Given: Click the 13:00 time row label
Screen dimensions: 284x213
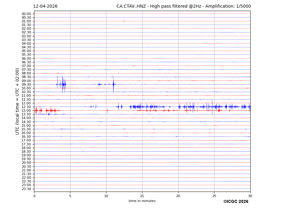Looking at the screenshot, I should coord(26,110).
